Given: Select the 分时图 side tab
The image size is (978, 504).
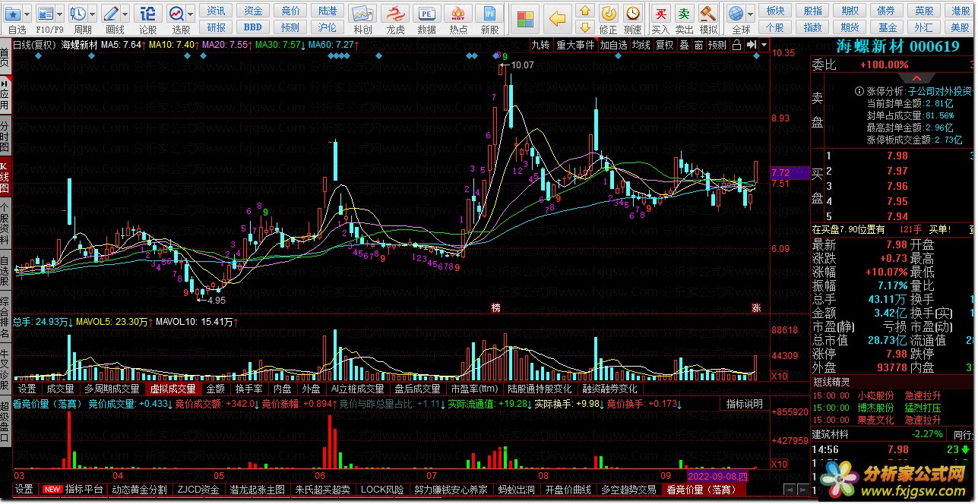Looking at the screenshot, I should pyautogui.click(x=5, y=137).
